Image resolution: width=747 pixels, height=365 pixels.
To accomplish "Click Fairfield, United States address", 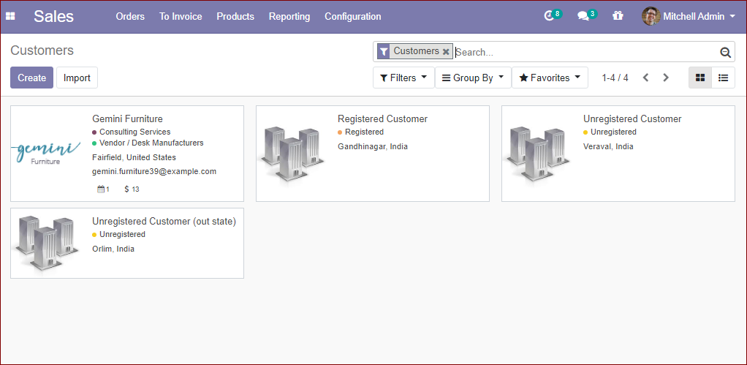I will tap(134, 158).
